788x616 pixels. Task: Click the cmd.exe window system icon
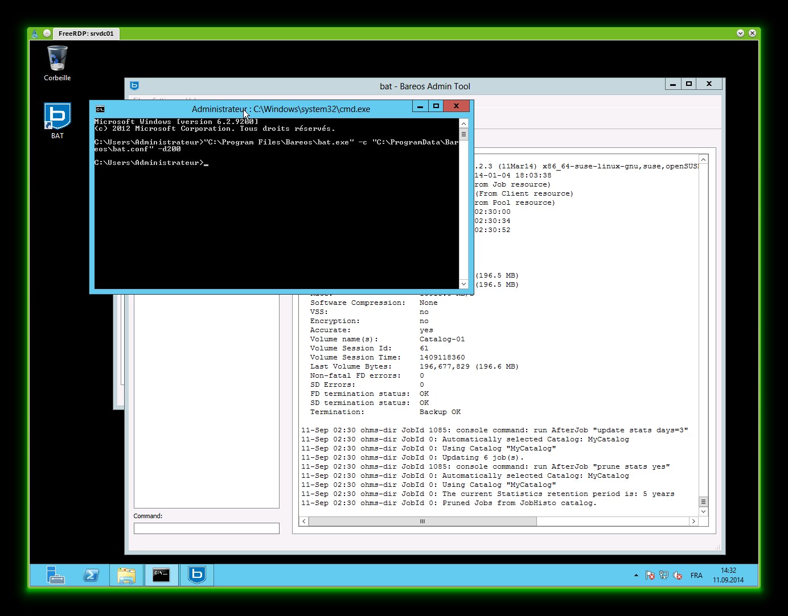(x=100, y=109)
